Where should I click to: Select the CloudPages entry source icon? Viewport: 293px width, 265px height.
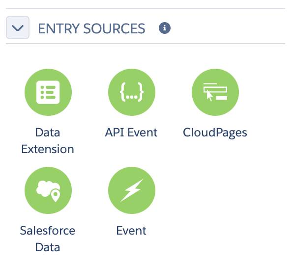215,92
